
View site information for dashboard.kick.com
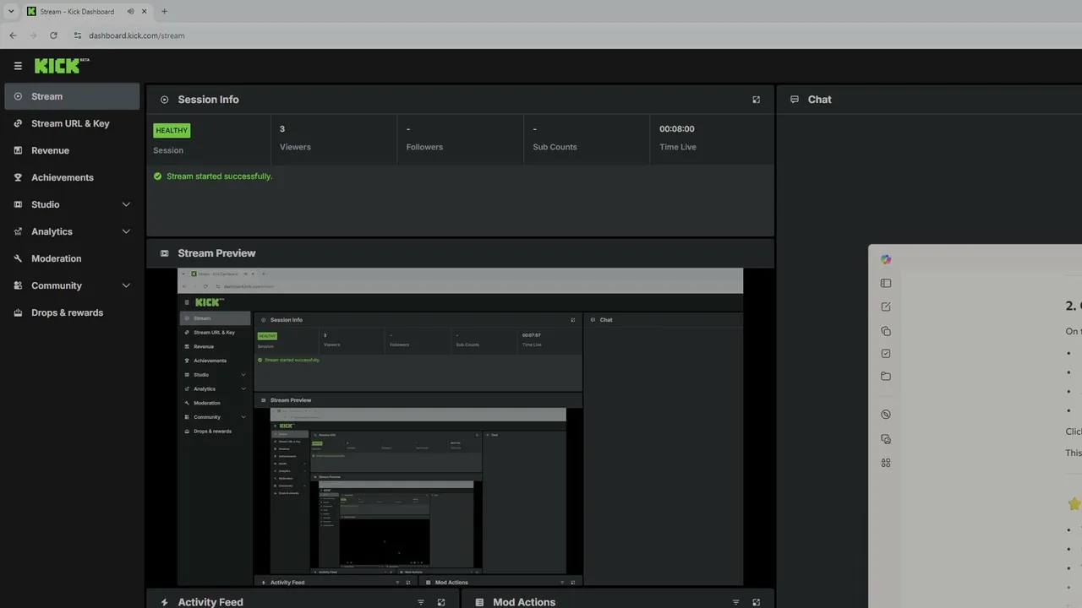click(x=78, y=35)
